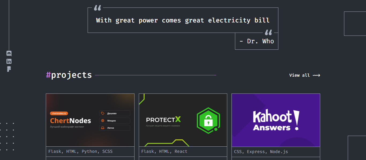366x160 pixels.
Task: Click the closing quote mark above Dr. Who
Action: pos(268,33)
